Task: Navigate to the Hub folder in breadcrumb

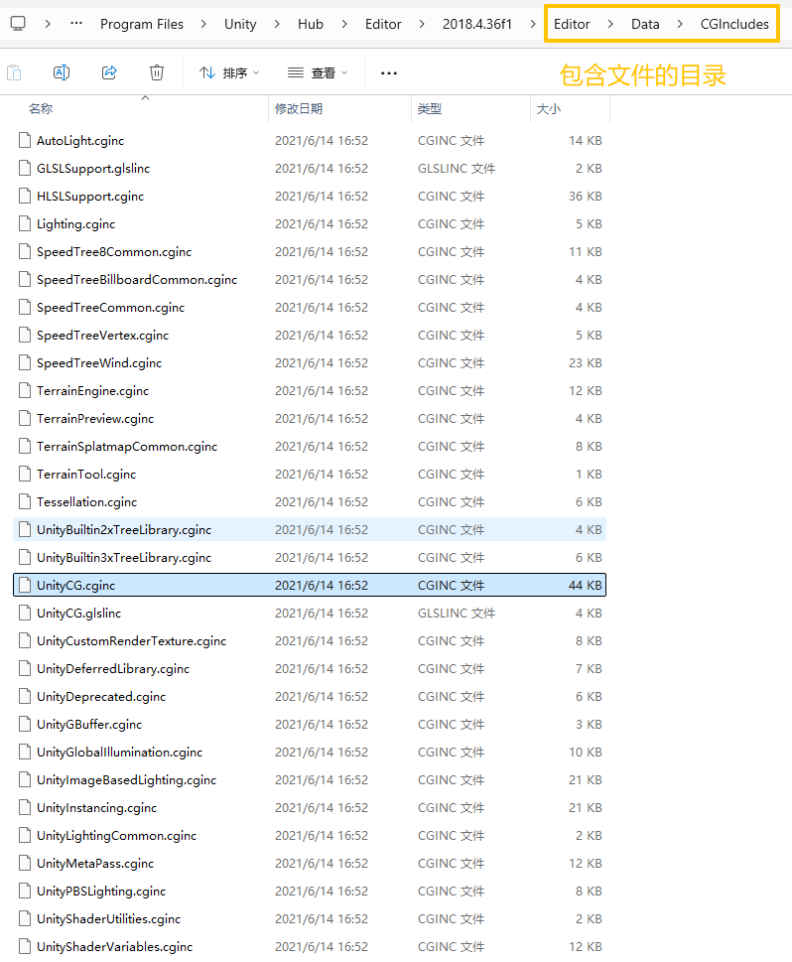Action: point(311,24)
